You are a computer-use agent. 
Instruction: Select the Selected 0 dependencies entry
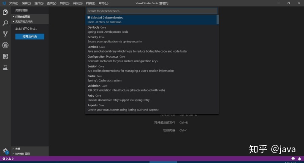tap(151, 20)
